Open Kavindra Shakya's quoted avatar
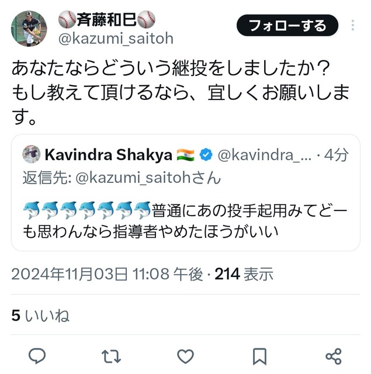Screen dimensions: 371x374 click(x=32, y=154)
